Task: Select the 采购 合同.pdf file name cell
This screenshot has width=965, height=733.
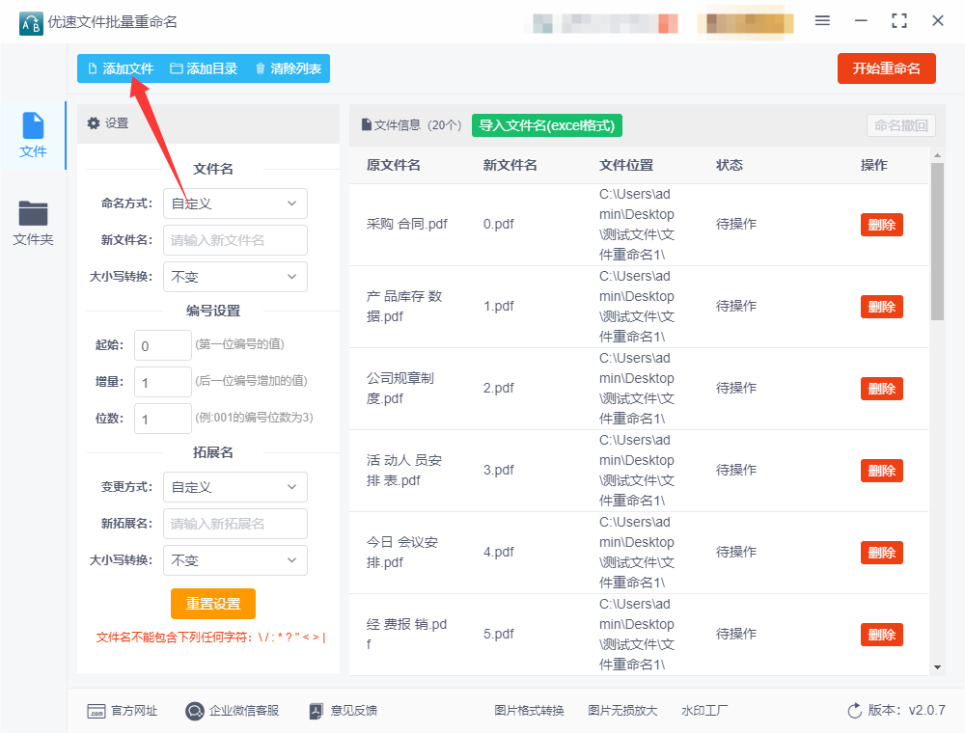Action: (407, 224)
